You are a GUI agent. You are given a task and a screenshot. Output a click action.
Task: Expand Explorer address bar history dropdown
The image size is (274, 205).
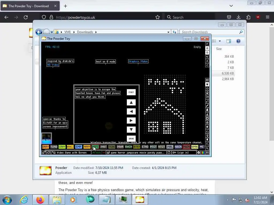click(x=168, y=32)
